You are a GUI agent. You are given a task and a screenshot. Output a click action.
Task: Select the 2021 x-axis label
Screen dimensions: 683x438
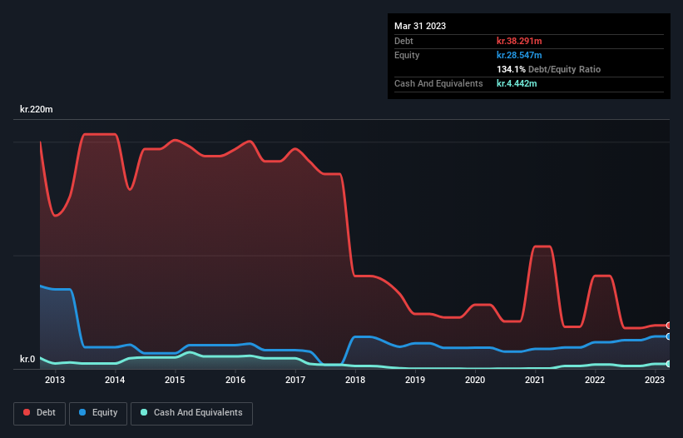pos(535,380)
